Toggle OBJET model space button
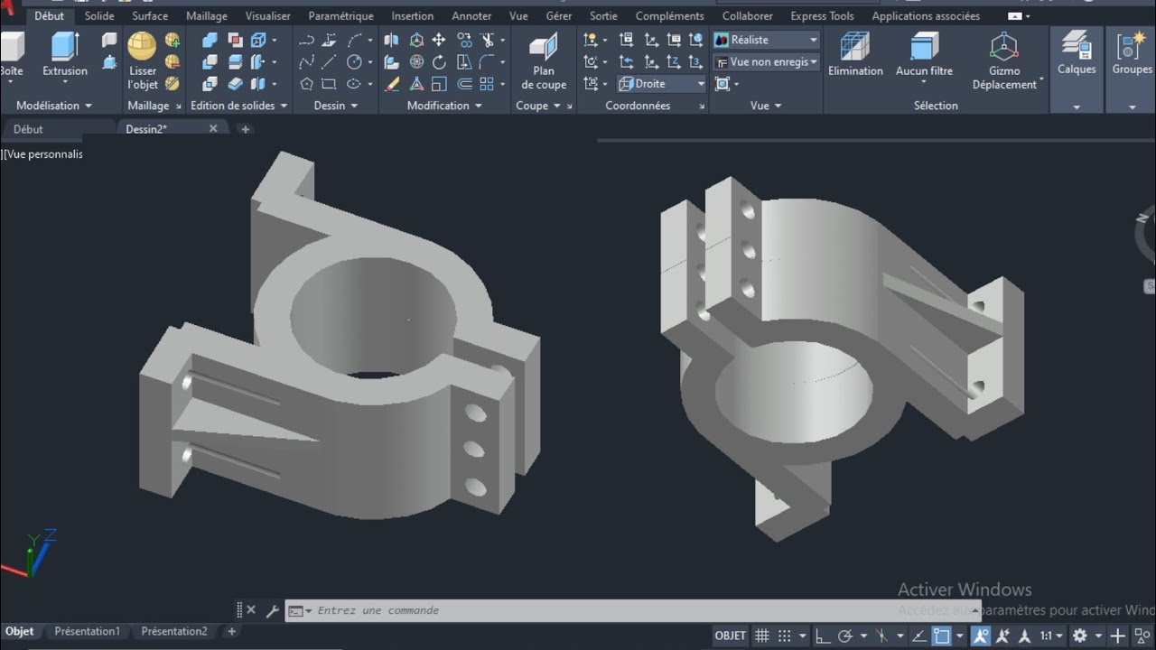Image resolution: width=1156 pixels, height=650 pixels. tap(731, 636)
